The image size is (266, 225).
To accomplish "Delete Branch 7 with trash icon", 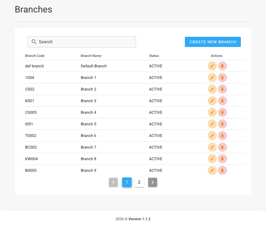I will (222, 147).
